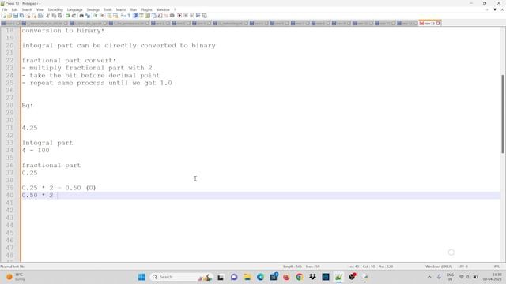
Task: Click the Save recorded macro icon
Action: (204, 16)
